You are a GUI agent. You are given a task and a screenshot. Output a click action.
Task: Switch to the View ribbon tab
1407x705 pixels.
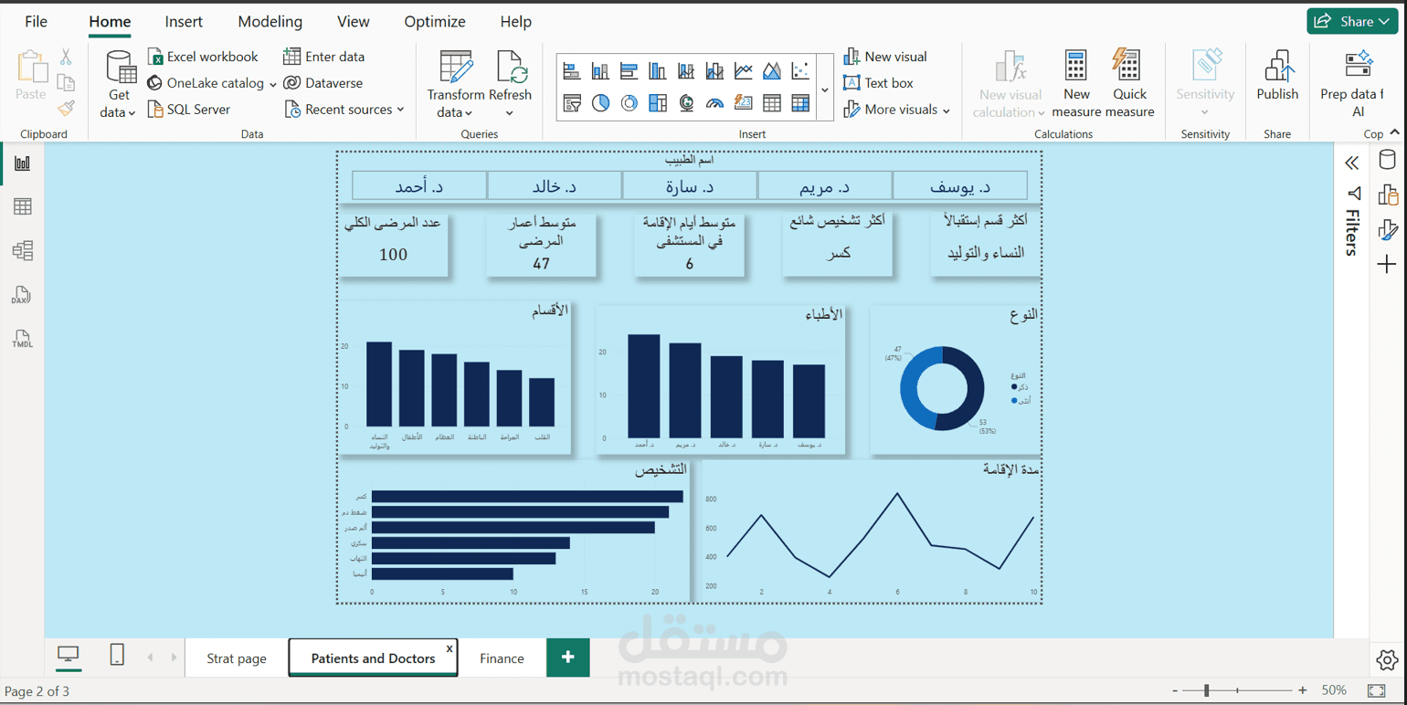(354, 21)
